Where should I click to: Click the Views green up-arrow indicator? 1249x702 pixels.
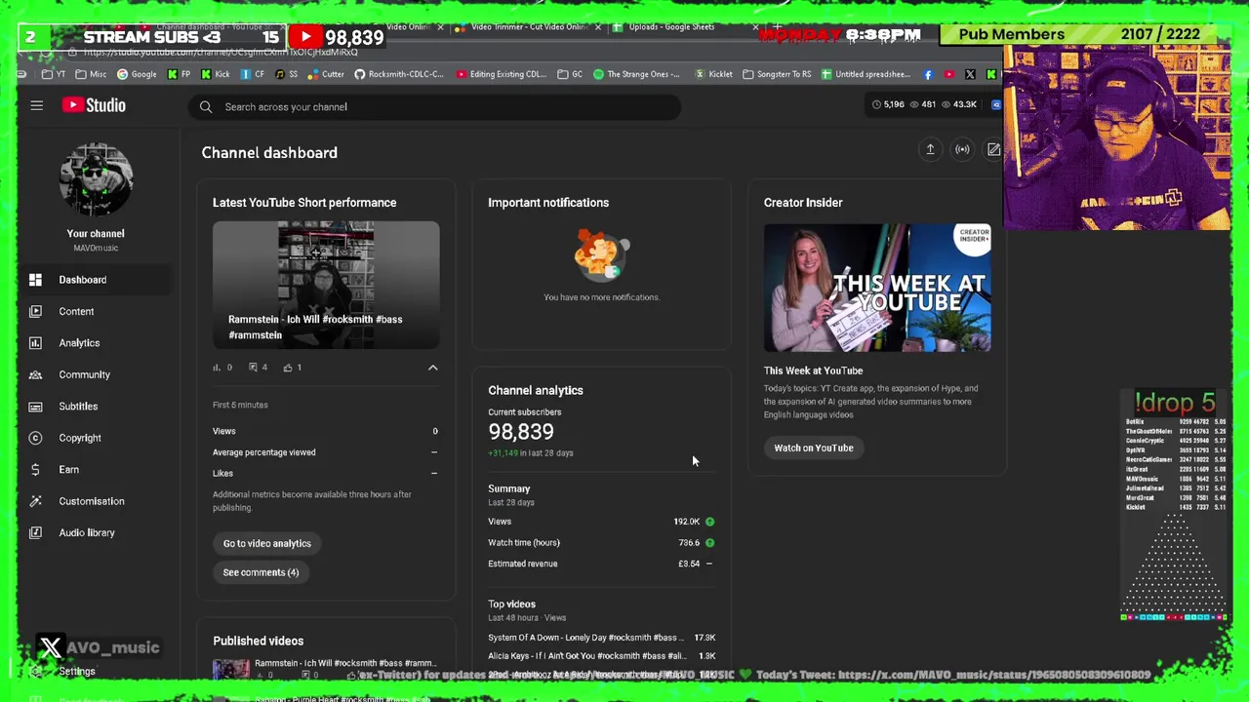point(709,522)
